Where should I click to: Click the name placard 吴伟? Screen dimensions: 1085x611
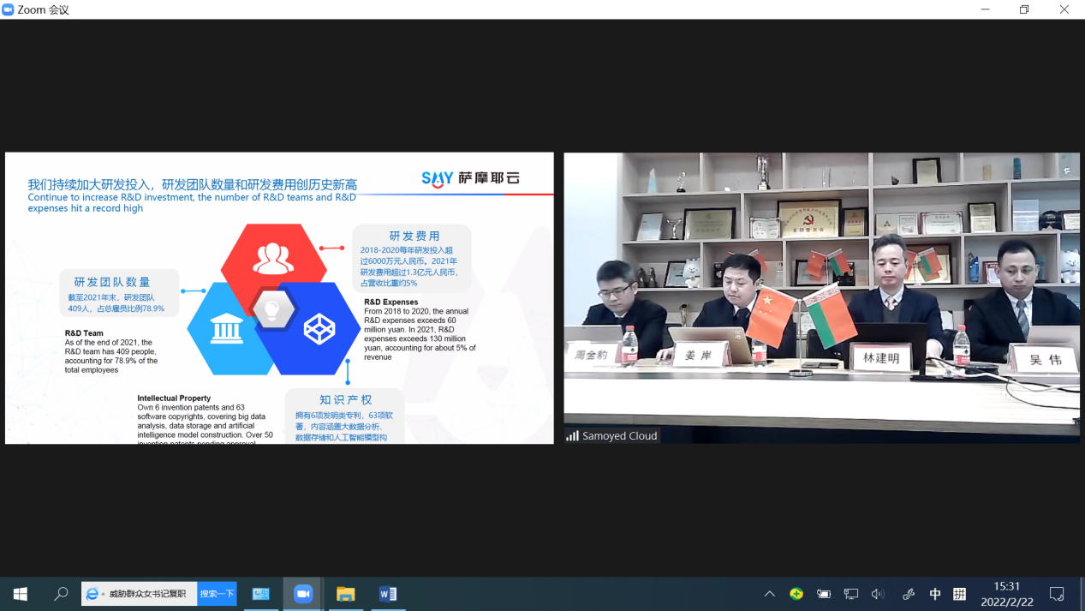pyautogui.click(x=1045, y=360)
